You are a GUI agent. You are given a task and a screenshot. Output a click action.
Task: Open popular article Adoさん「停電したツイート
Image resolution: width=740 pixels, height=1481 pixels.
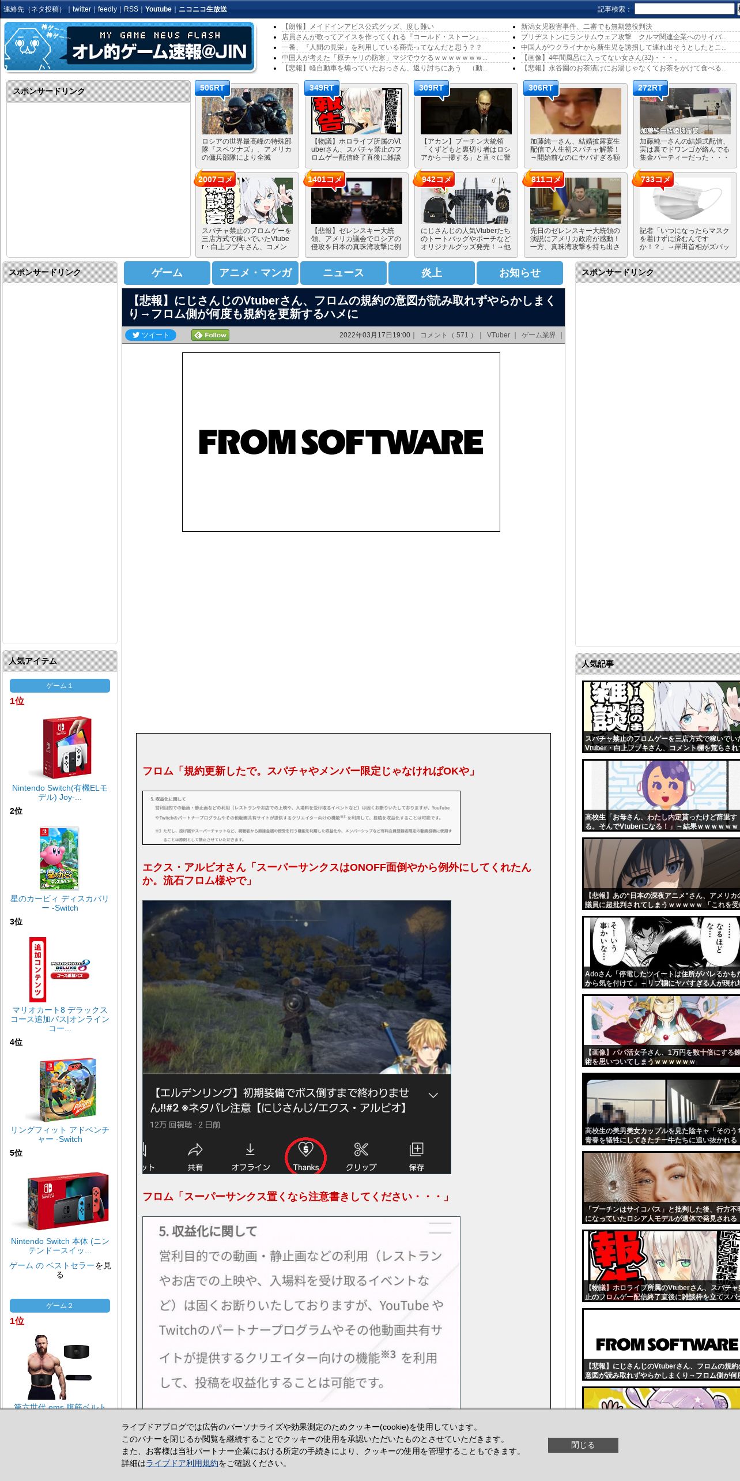pos(661,952)
